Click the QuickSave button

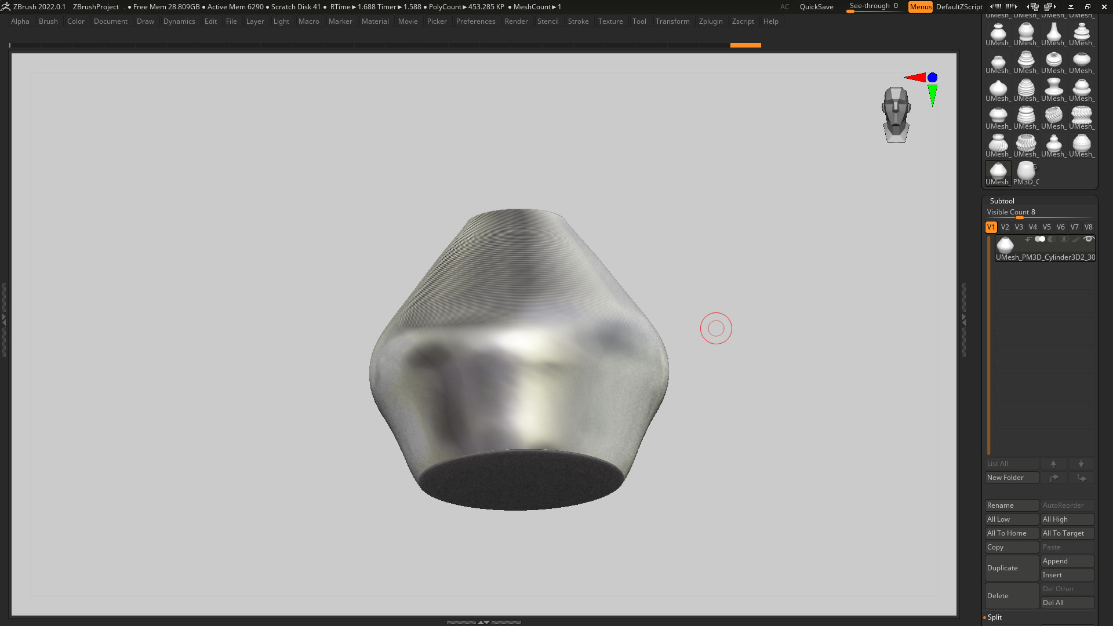click(x=816, y=7)
